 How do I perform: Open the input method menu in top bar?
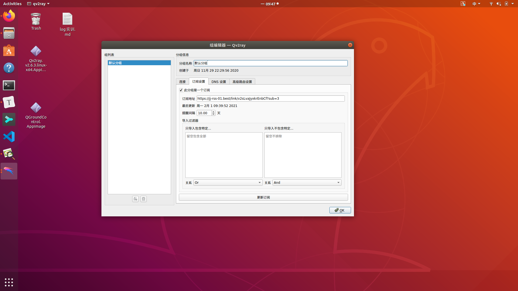coord(476,4)
